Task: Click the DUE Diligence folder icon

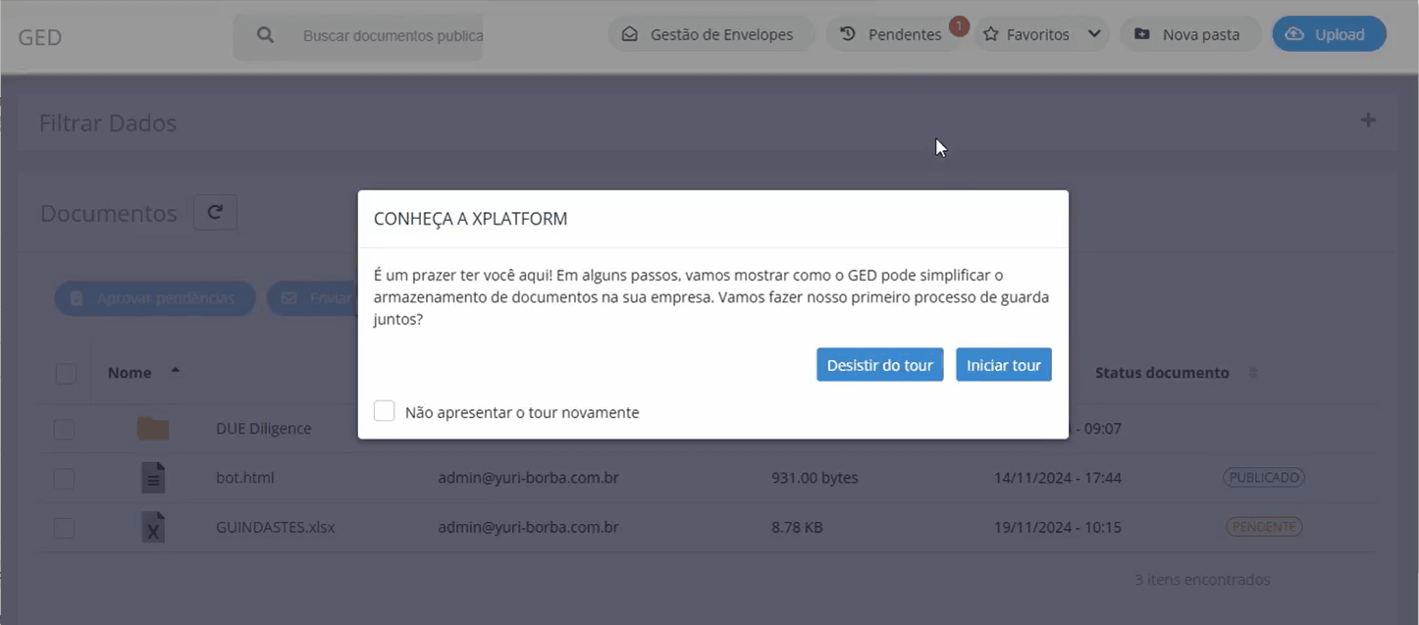Action: click(x=153, y=429)
